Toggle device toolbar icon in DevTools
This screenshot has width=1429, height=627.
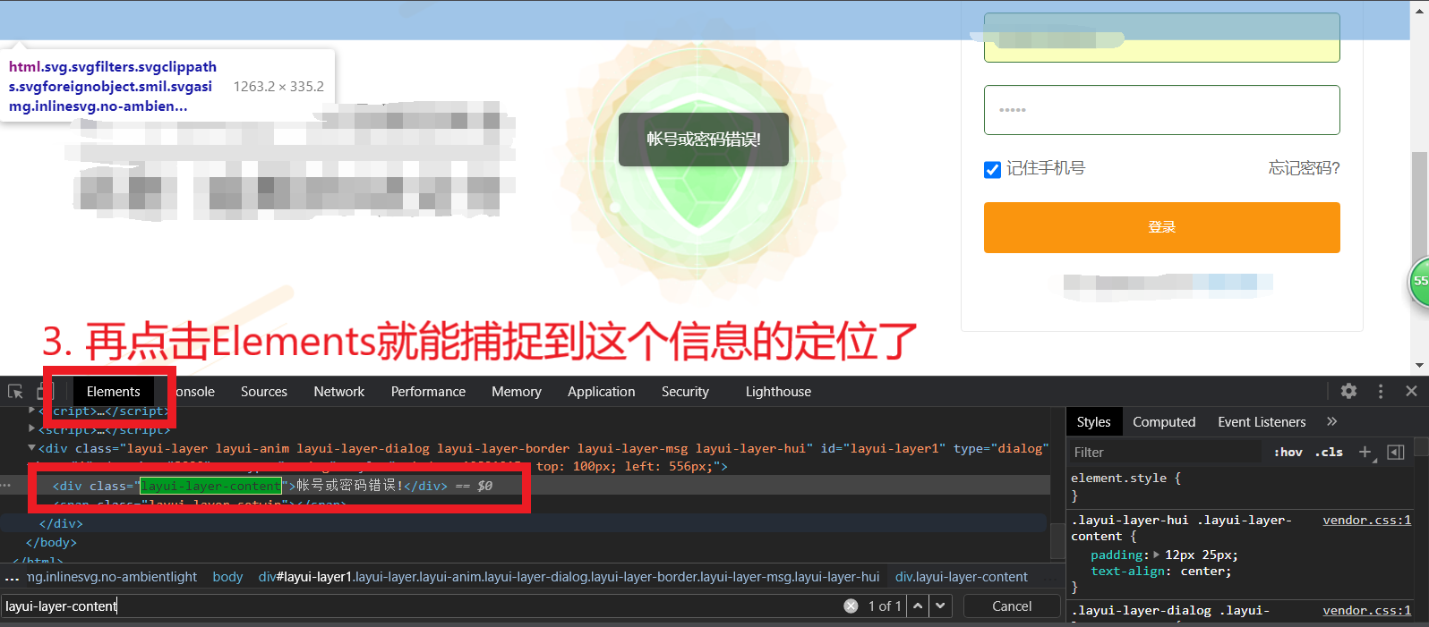pyautogui.click(x=45, y=392)
